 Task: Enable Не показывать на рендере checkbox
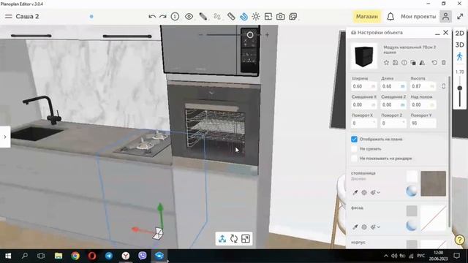354,159
